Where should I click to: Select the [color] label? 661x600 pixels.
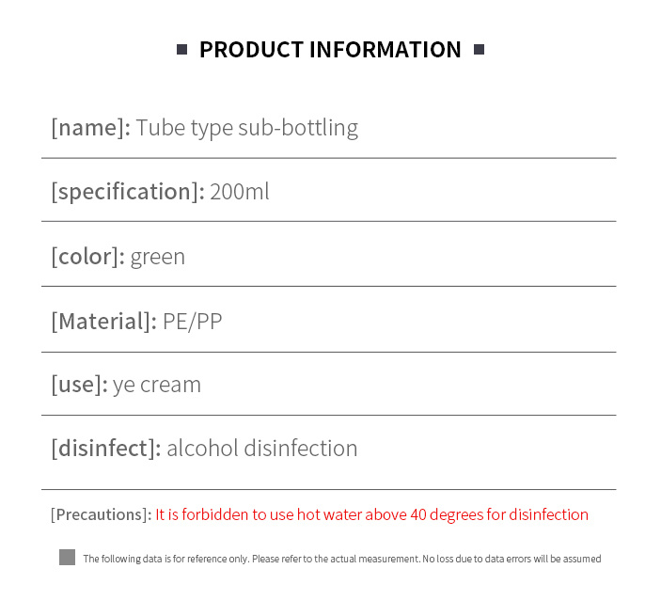click(x=88, y=257)
